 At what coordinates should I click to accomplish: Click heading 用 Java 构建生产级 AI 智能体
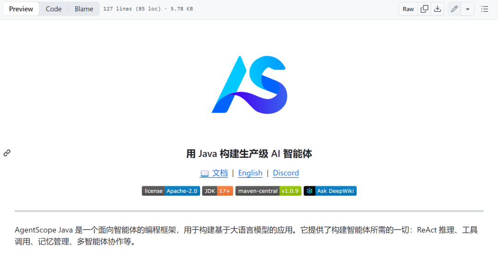[249, 154]
